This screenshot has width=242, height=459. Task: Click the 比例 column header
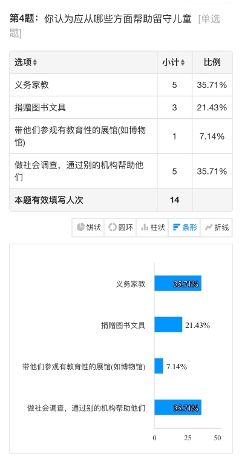click(212, 62)
